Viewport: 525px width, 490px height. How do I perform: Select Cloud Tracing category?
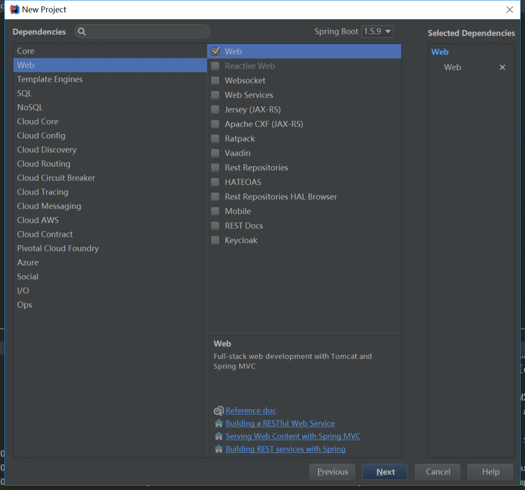pos(110,192)
